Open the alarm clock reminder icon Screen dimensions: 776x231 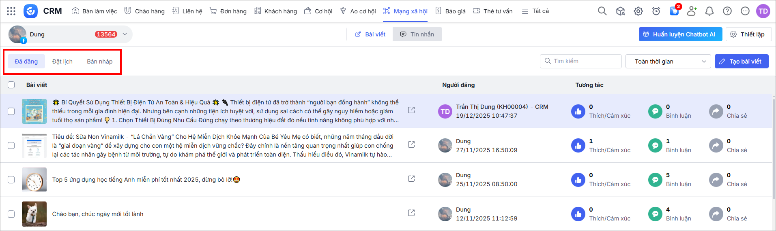pos(656,11)
